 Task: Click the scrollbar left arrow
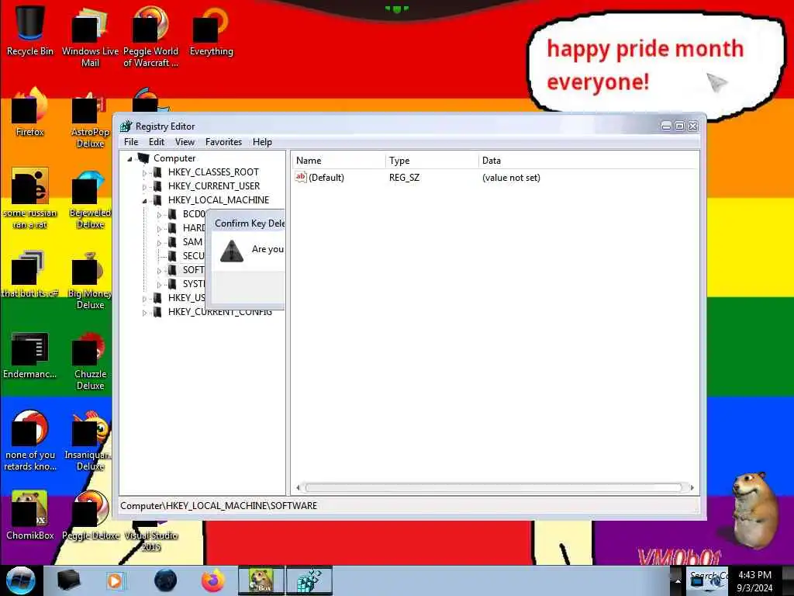point(298,487)
